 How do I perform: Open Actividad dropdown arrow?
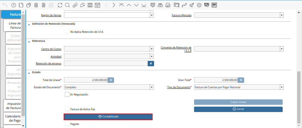(x=152, y=56)
